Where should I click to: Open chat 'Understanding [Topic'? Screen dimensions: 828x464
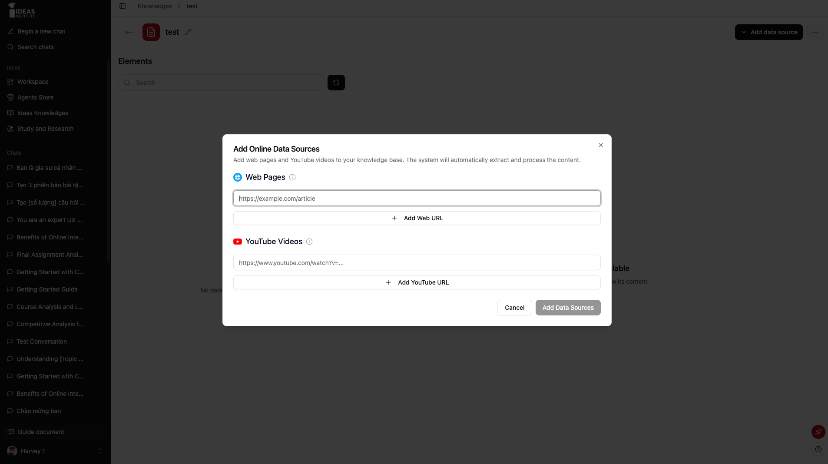(x=55, y=359)
